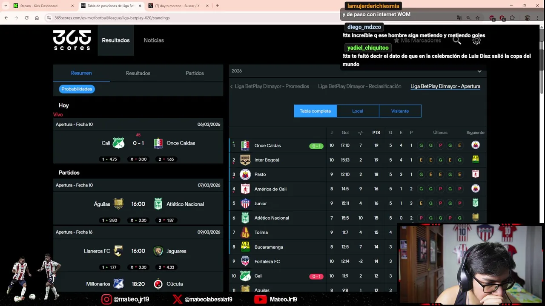
Task: Expand the 2026 season dropdown
Action: pos(358,71)
